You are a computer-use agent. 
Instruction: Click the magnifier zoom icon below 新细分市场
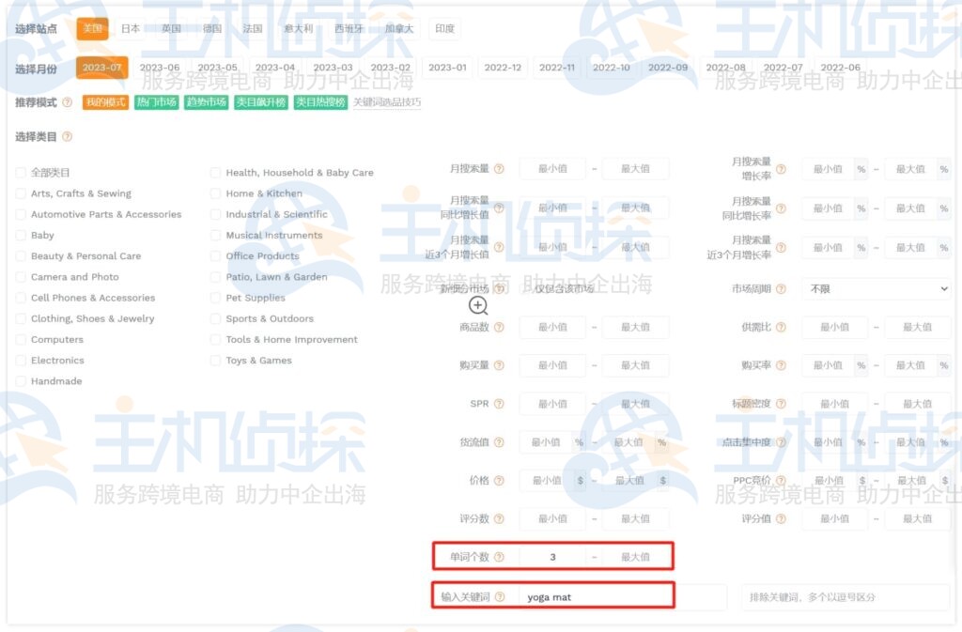tap(479, 306)
